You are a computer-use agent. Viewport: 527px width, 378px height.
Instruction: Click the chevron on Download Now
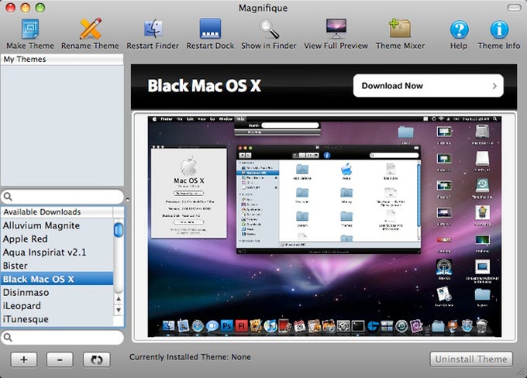494,86
